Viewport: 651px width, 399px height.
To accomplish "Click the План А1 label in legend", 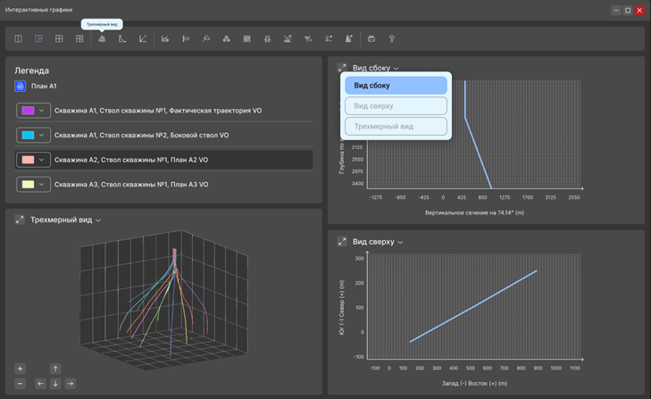I will (44, 86).
